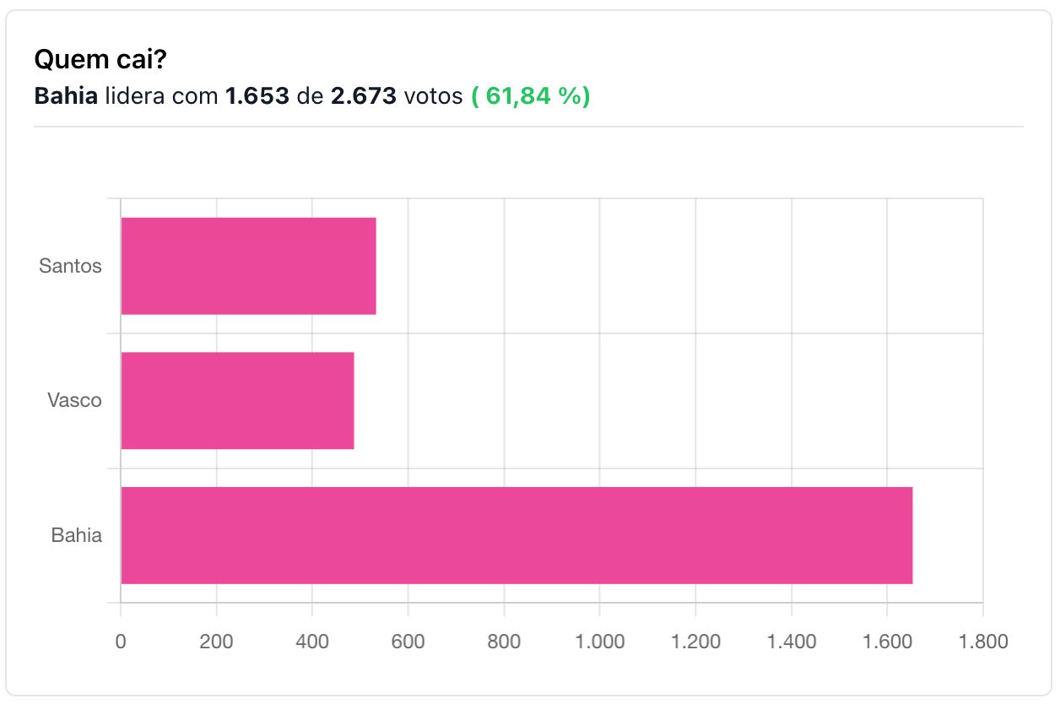
Task: Click the 200 tick label on the x-axis
Action: click(216, 642)
